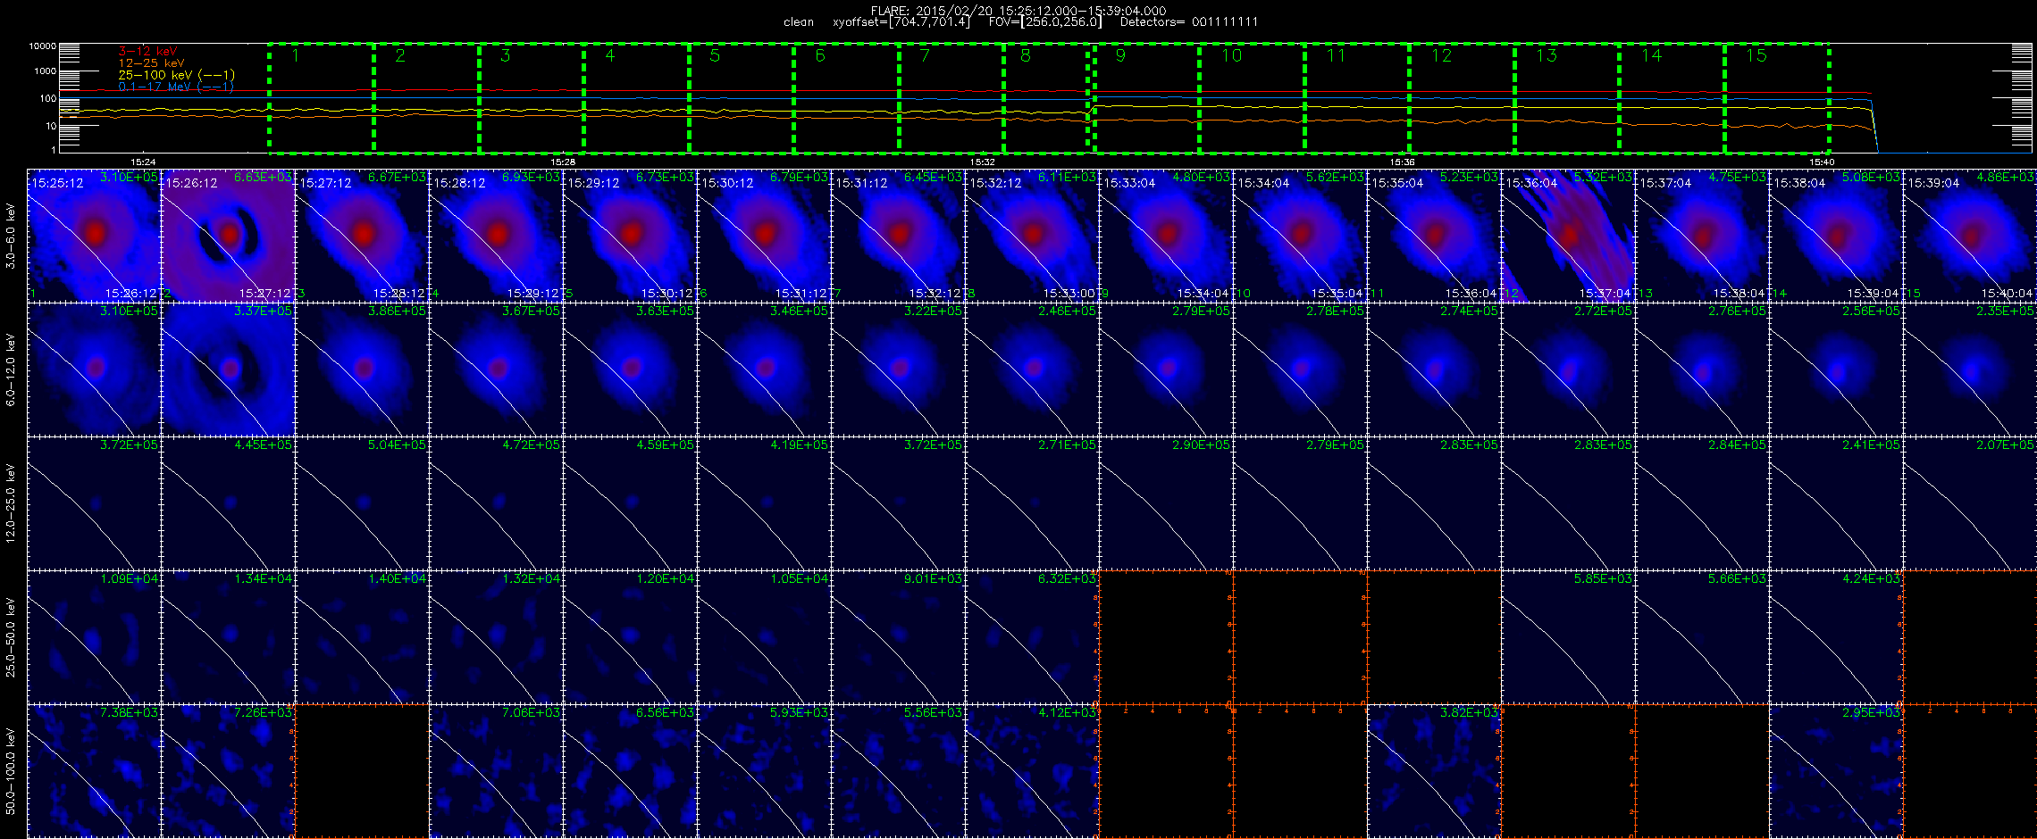Open the 3.0-6.0 keV image starting 15:25:12
This screenshot has width=2037, height=839.
tap(94, 236)
